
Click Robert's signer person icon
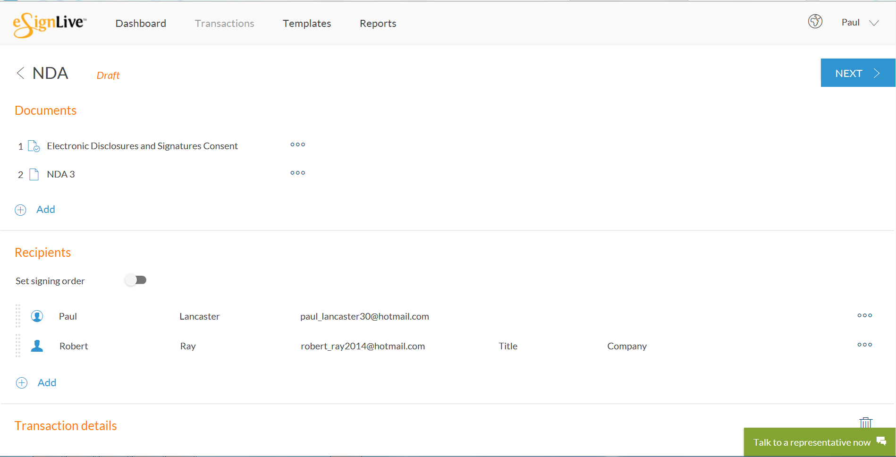coord(37,346)
